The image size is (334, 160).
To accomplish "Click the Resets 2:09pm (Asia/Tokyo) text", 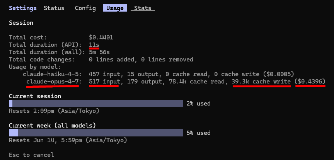I will [x=54, y=111].
